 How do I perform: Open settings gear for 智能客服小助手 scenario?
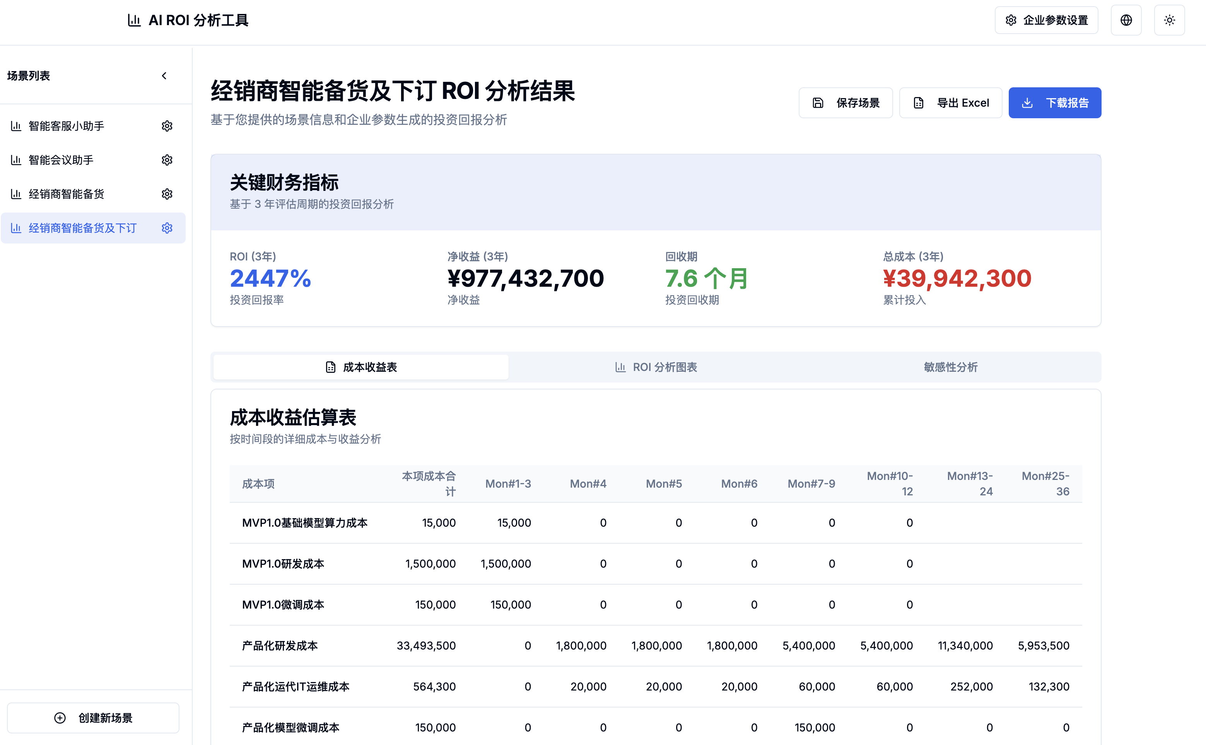click(x=167, y=126)
